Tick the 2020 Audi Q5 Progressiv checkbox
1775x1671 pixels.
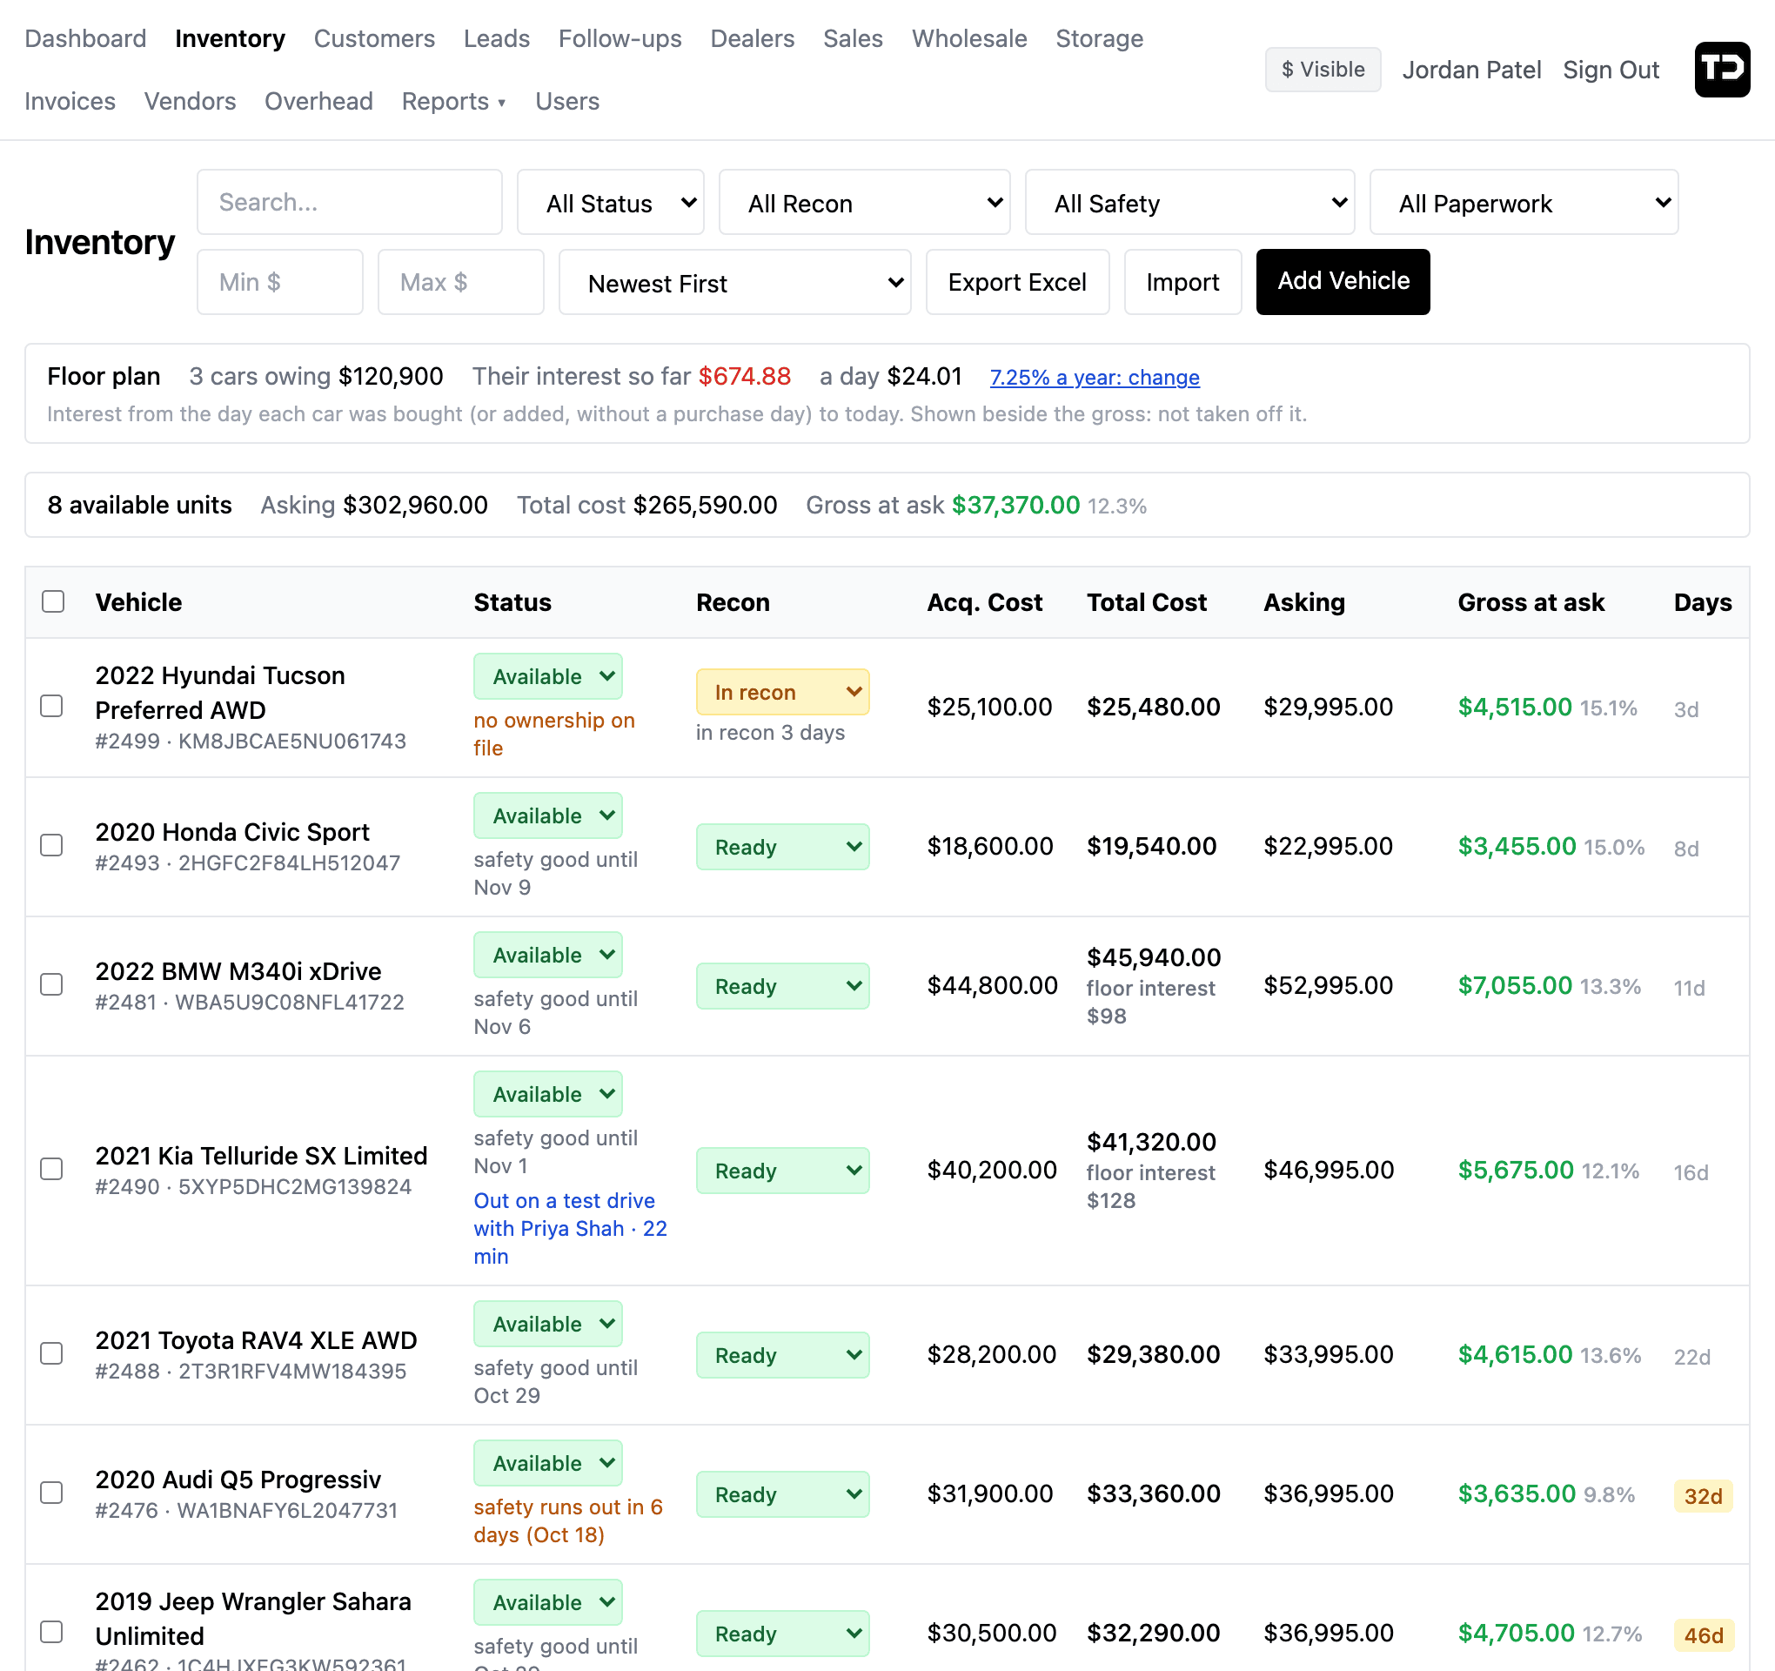pos(52,1493)
